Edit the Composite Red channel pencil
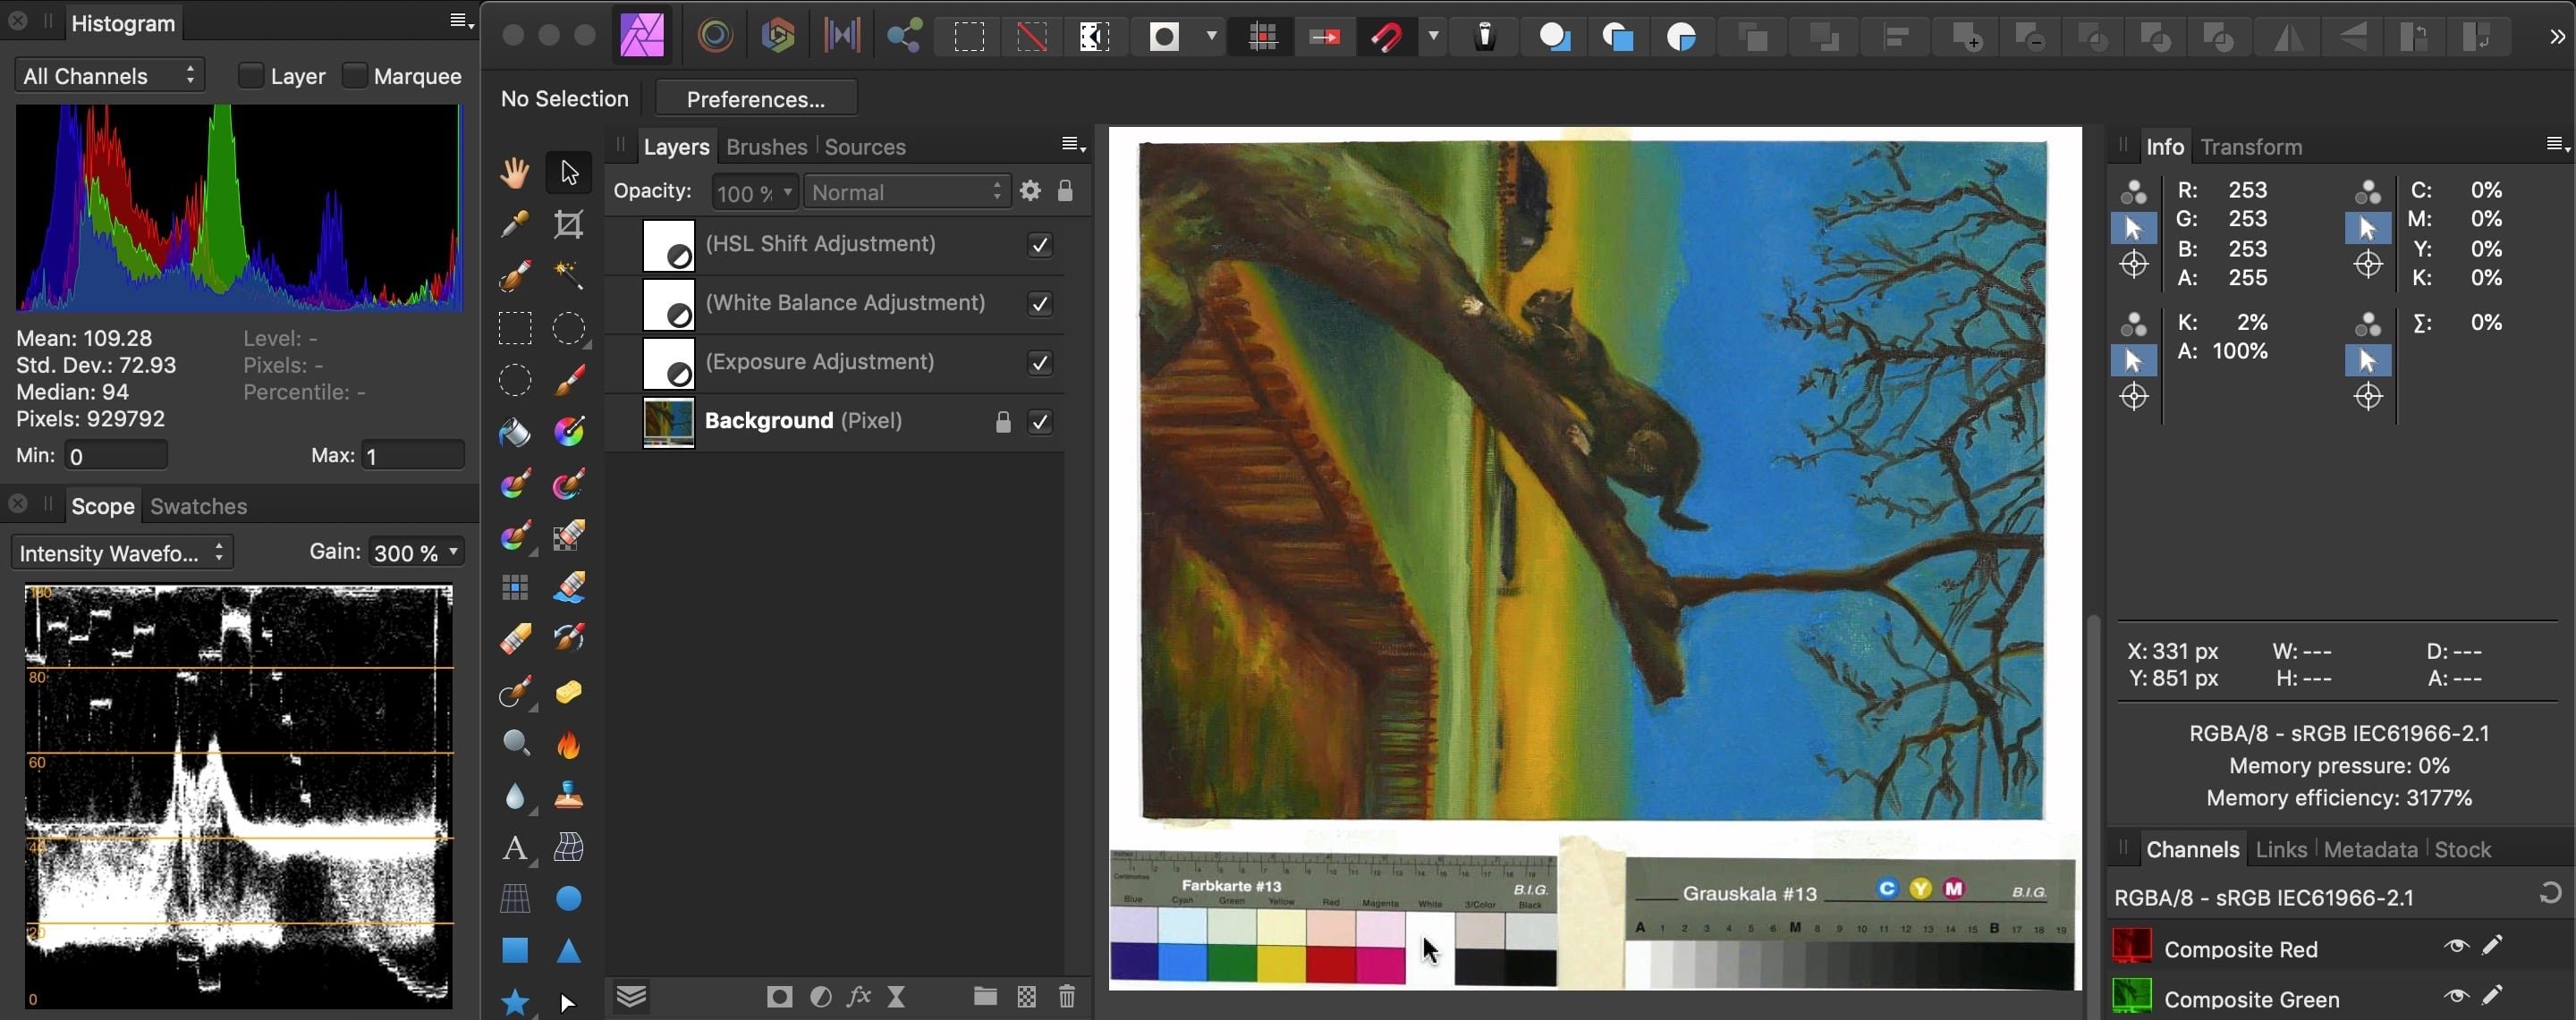This screenshot has height=1020, width=2576. tap(2493, 945)
